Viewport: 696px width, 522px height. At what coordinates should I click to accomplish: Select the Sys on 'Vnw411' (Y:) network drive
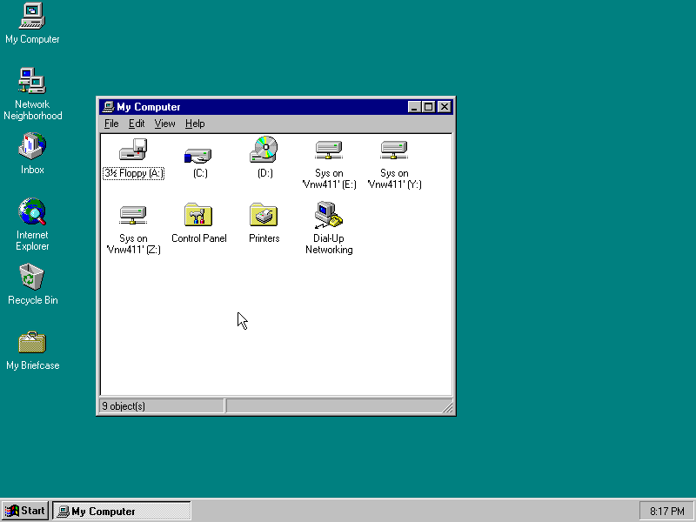point(394,150)
